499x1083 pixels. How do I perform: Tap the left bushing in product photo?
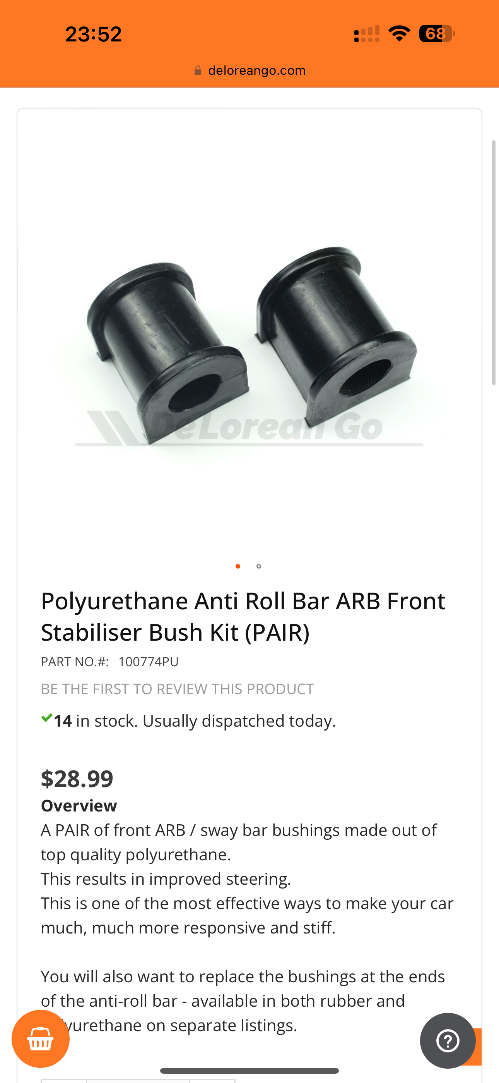[x=167, y=352]
